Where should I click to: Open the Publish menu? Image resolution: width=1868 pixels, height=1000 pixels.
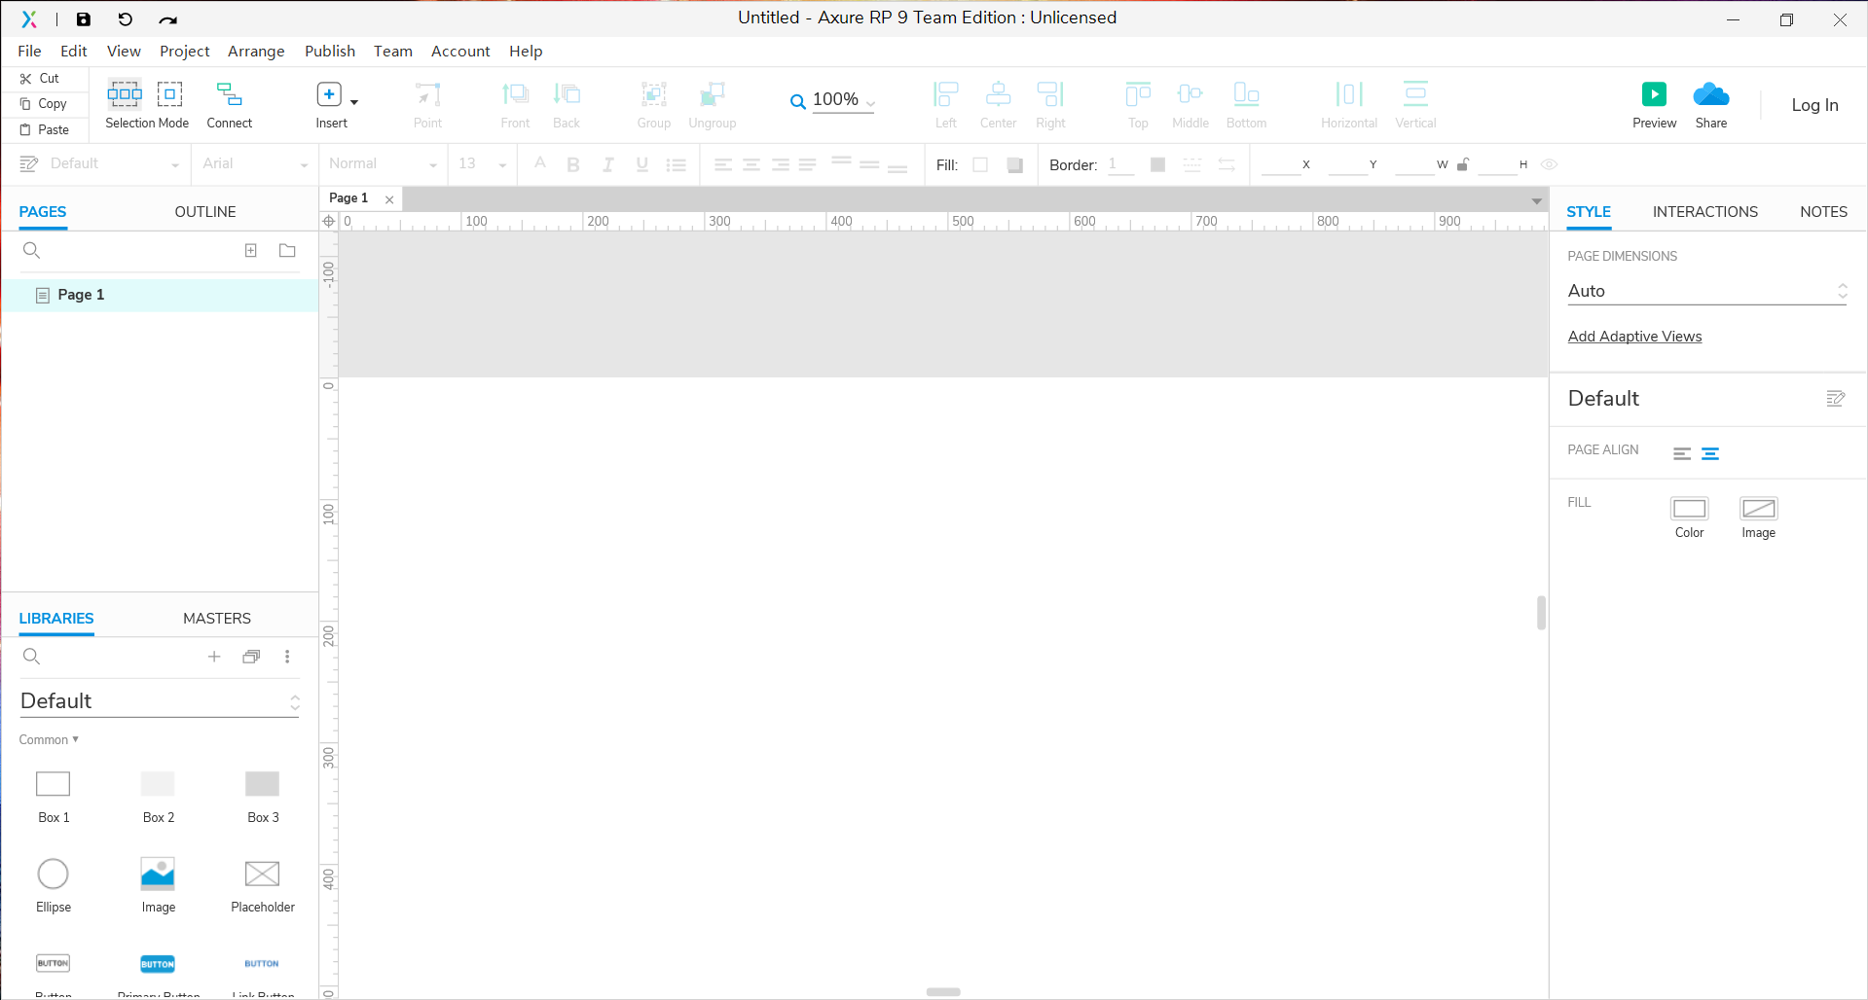(x=330, y=51)
